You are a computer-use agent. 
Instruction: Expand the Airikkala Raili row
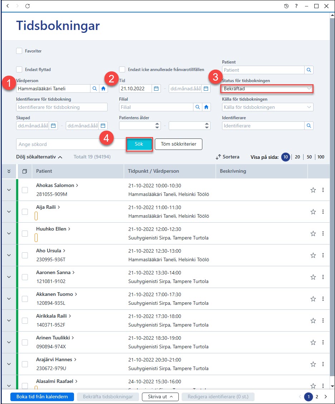click(9, 321)
